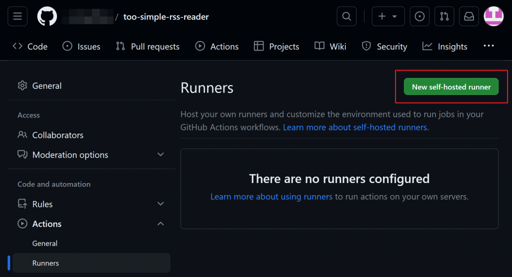Click the Moderation options comment icon
512x277 pixels.
pos(22,154)
